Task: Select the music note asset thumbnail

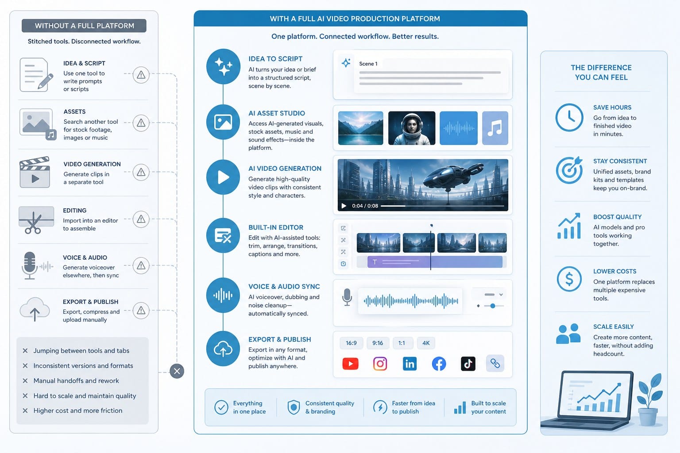Action: (x=495, y=128)
